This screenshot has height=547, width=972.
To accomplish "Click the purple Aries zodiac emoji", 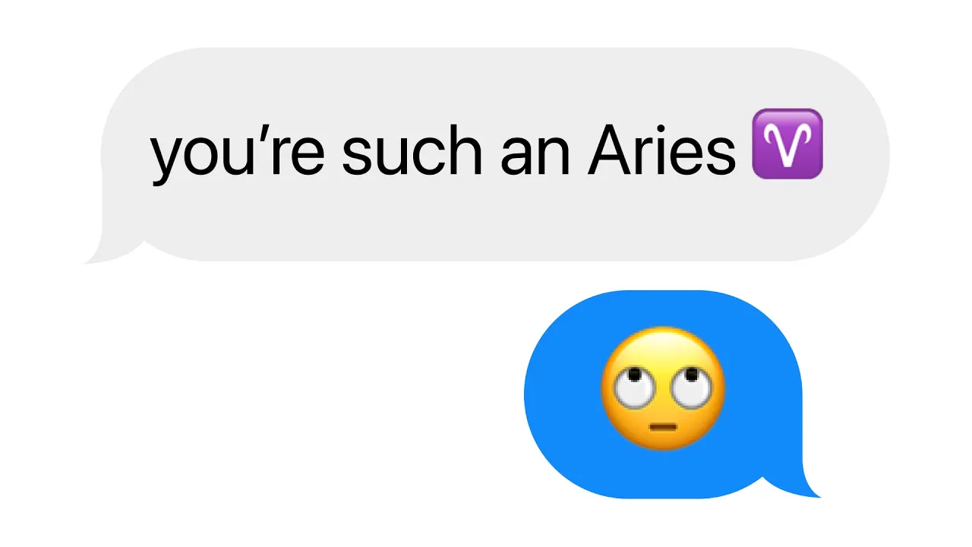I will point(787,144).
